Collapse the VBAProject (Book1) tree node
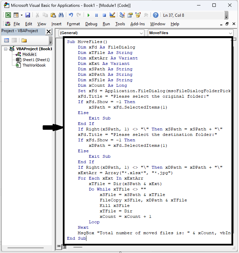Image resolution: width=239 pixels, height=253 pixels. [x=6, y=49]
